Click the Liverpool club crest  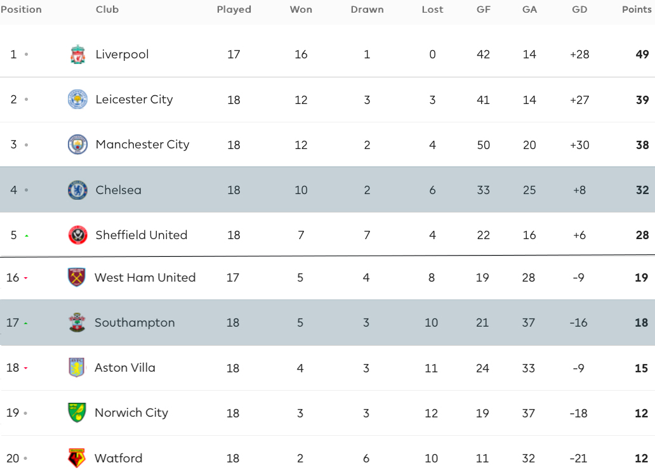[x=77, y=55]
